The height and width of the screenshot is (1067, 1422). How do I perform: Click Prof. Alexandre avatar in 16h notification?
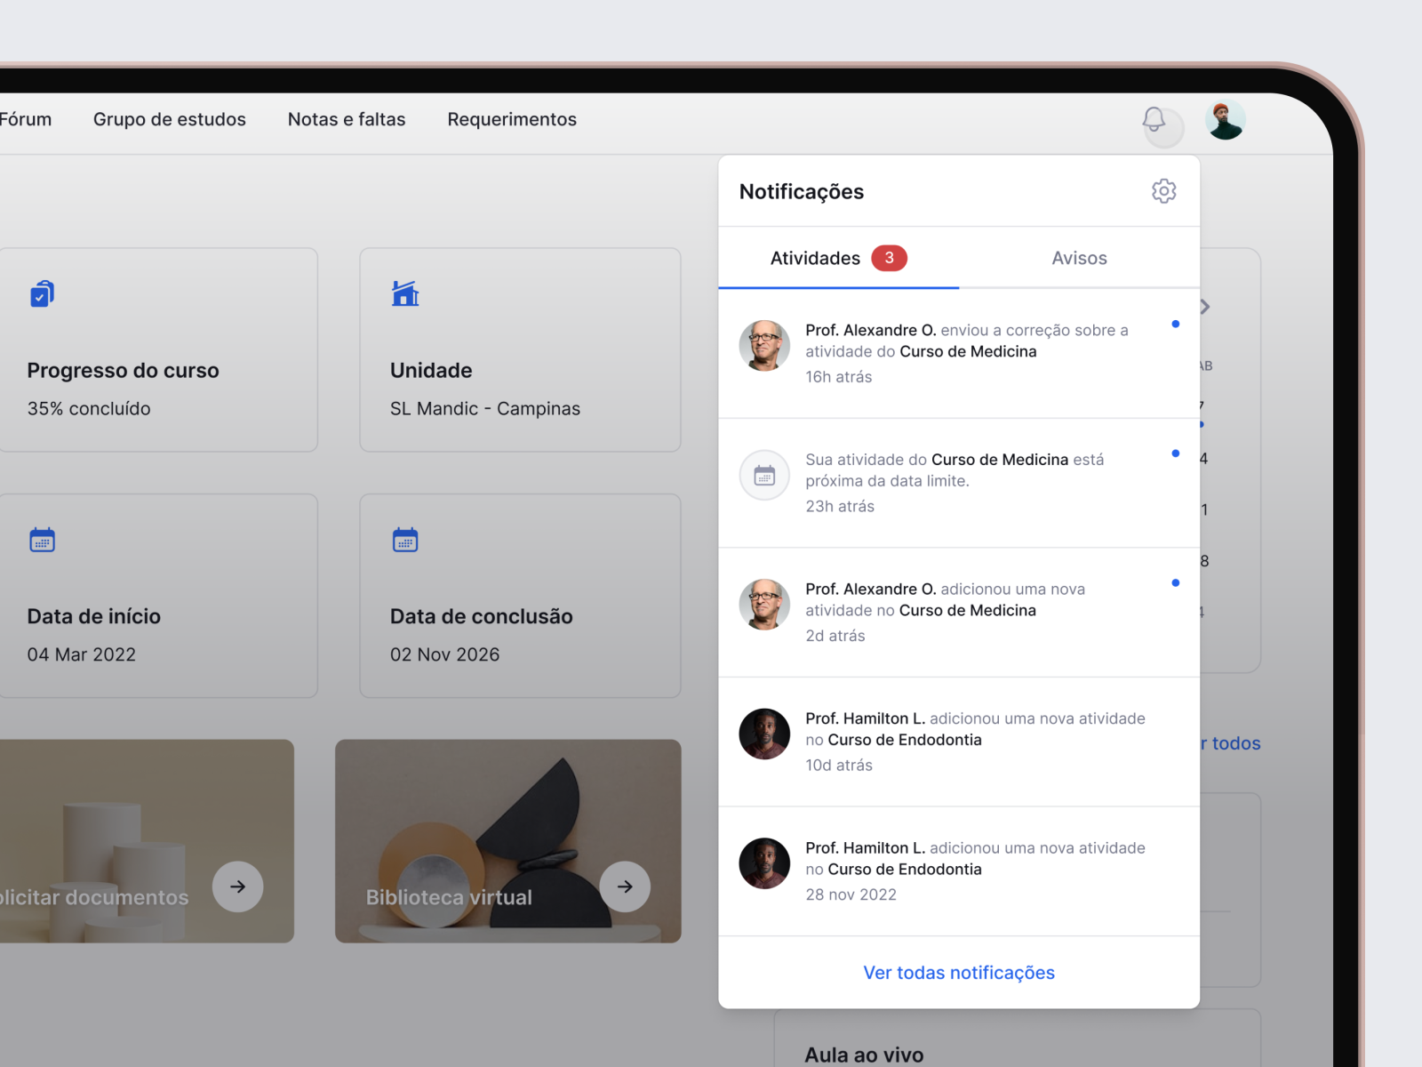coord(764,346)
